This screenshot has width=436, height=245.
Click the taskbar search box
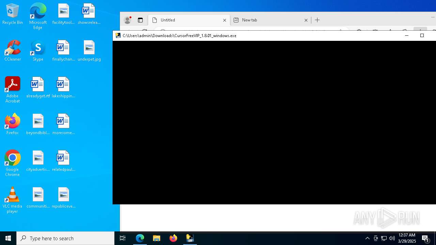click(65, 238)
